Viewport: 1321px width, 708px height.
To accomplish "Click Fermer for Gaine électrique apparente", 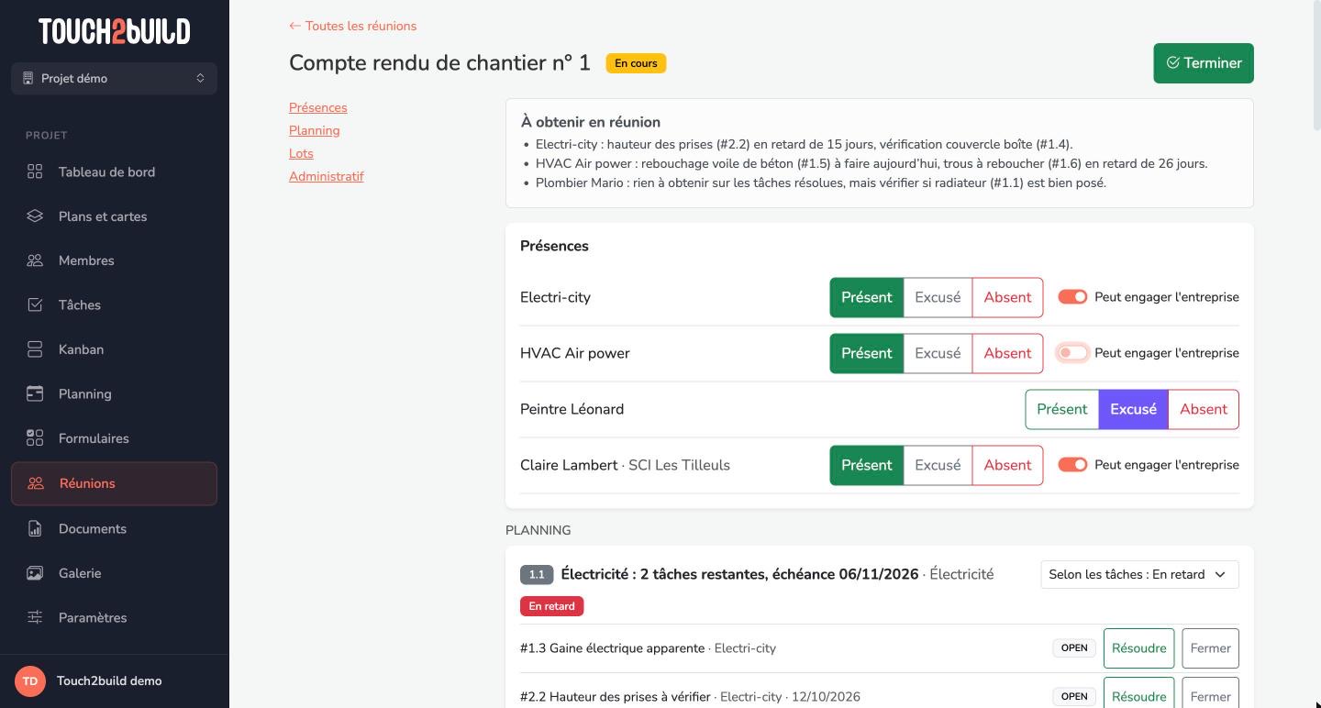I will tap(1210, 648).
